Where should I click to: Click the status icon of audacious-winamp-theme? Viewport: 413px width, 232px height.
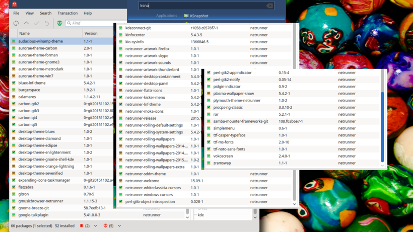[x=14, y=41]
